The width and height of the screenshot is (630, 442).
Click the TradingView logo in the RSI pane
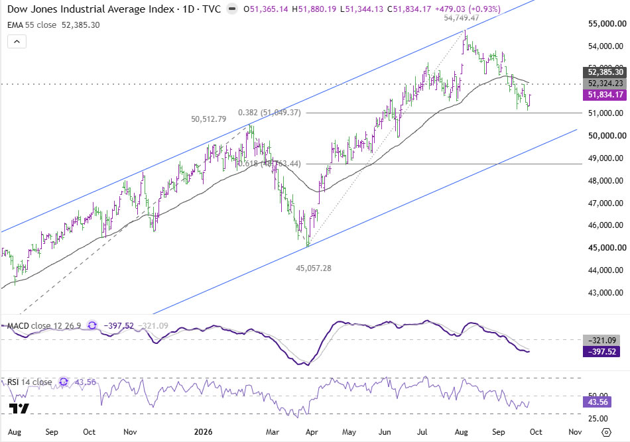pos(19,408)
